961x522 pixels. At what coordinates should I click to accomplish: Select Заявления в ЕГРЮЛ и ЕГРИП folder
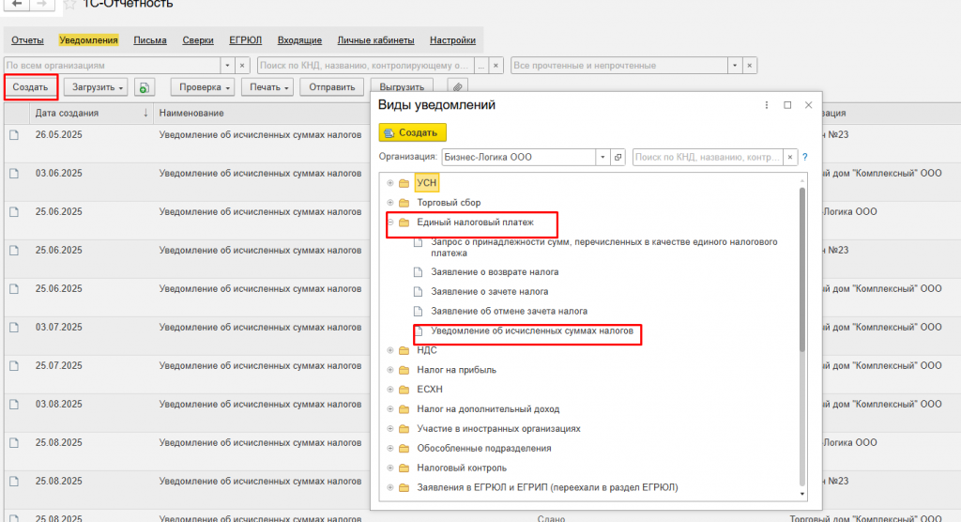click(x=547, y=487)
